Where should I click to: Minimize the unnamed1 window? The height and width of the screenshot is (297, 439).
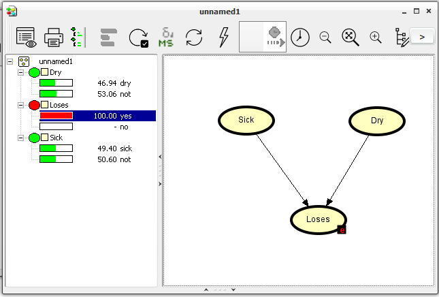pos(404,12)
